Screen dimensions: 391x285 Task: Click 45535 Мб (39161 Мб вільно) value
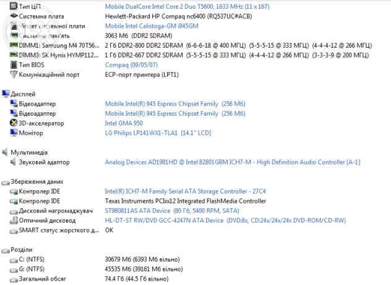[x=144, y=269]
